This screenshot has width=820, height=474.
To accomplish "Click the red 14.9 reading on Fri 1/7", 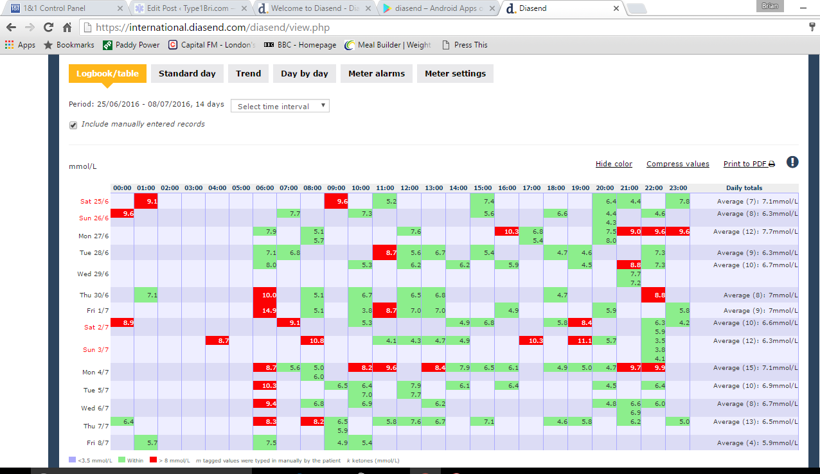I will [x=265, y=310].
